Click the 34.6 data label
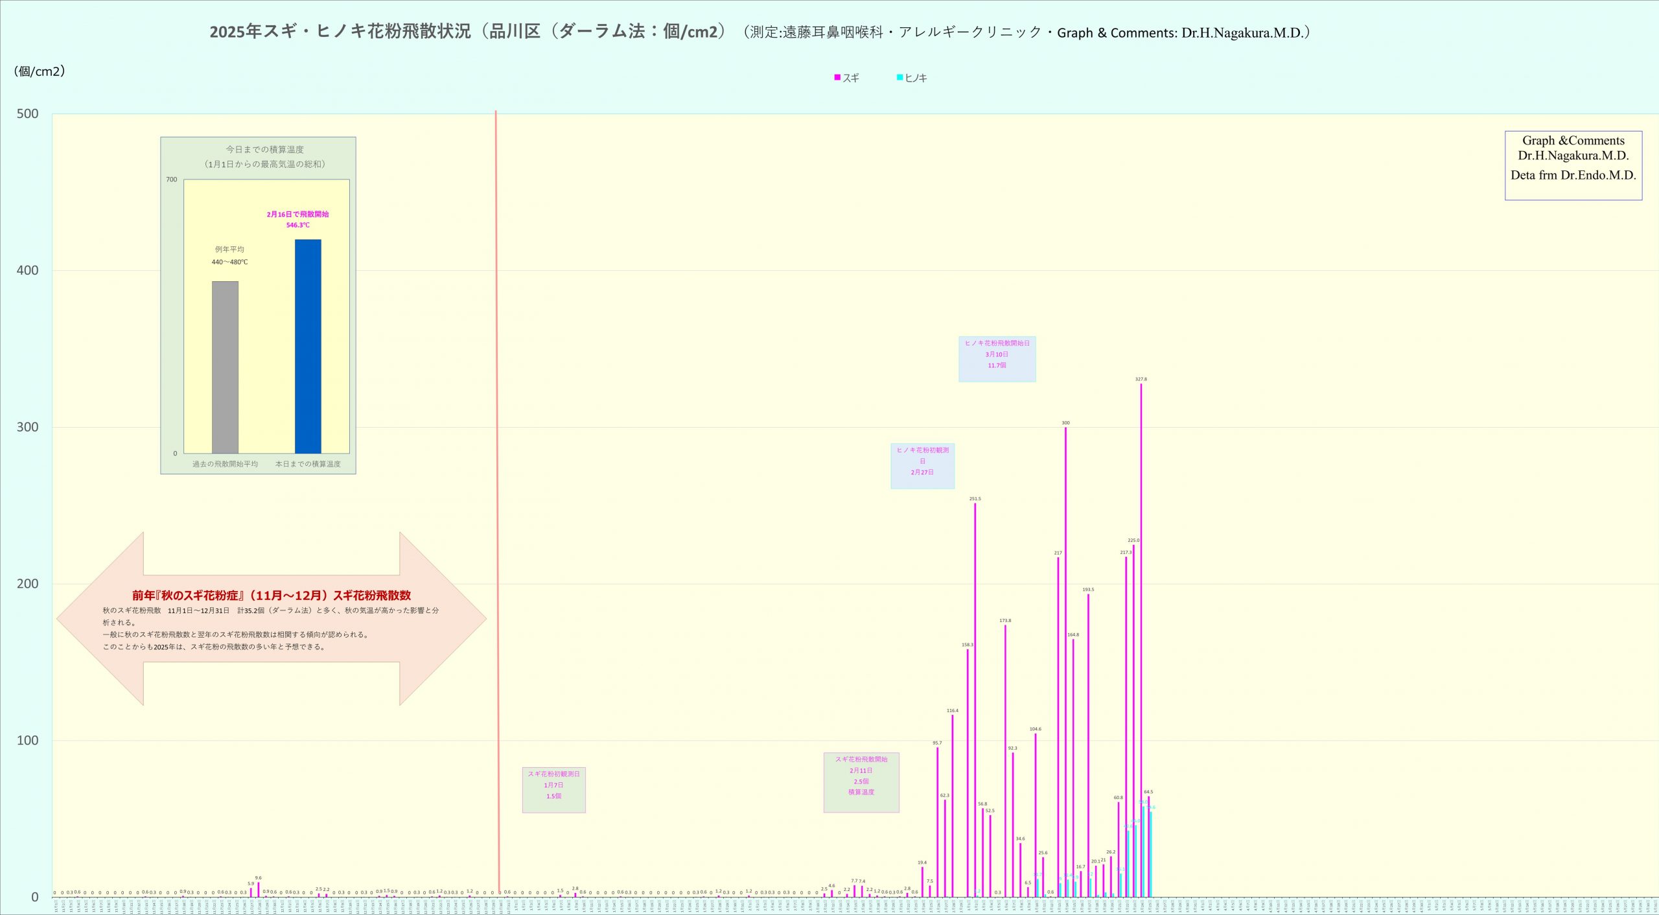The width and height of the screenshot is (1659, 915). (x=1021, y=839)
